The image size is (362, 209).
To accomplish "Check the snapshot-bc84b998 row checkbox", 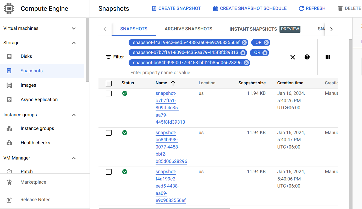I will click(x=109, y=133).
